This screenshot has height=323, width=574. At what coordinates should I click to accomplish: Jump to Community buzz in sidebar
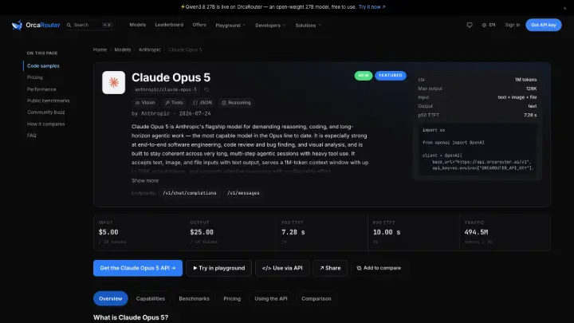45,112
